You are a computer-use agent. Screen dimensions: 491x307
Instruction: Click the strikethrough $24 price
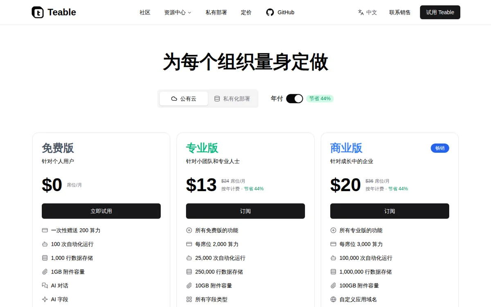(x=225, y=181)
